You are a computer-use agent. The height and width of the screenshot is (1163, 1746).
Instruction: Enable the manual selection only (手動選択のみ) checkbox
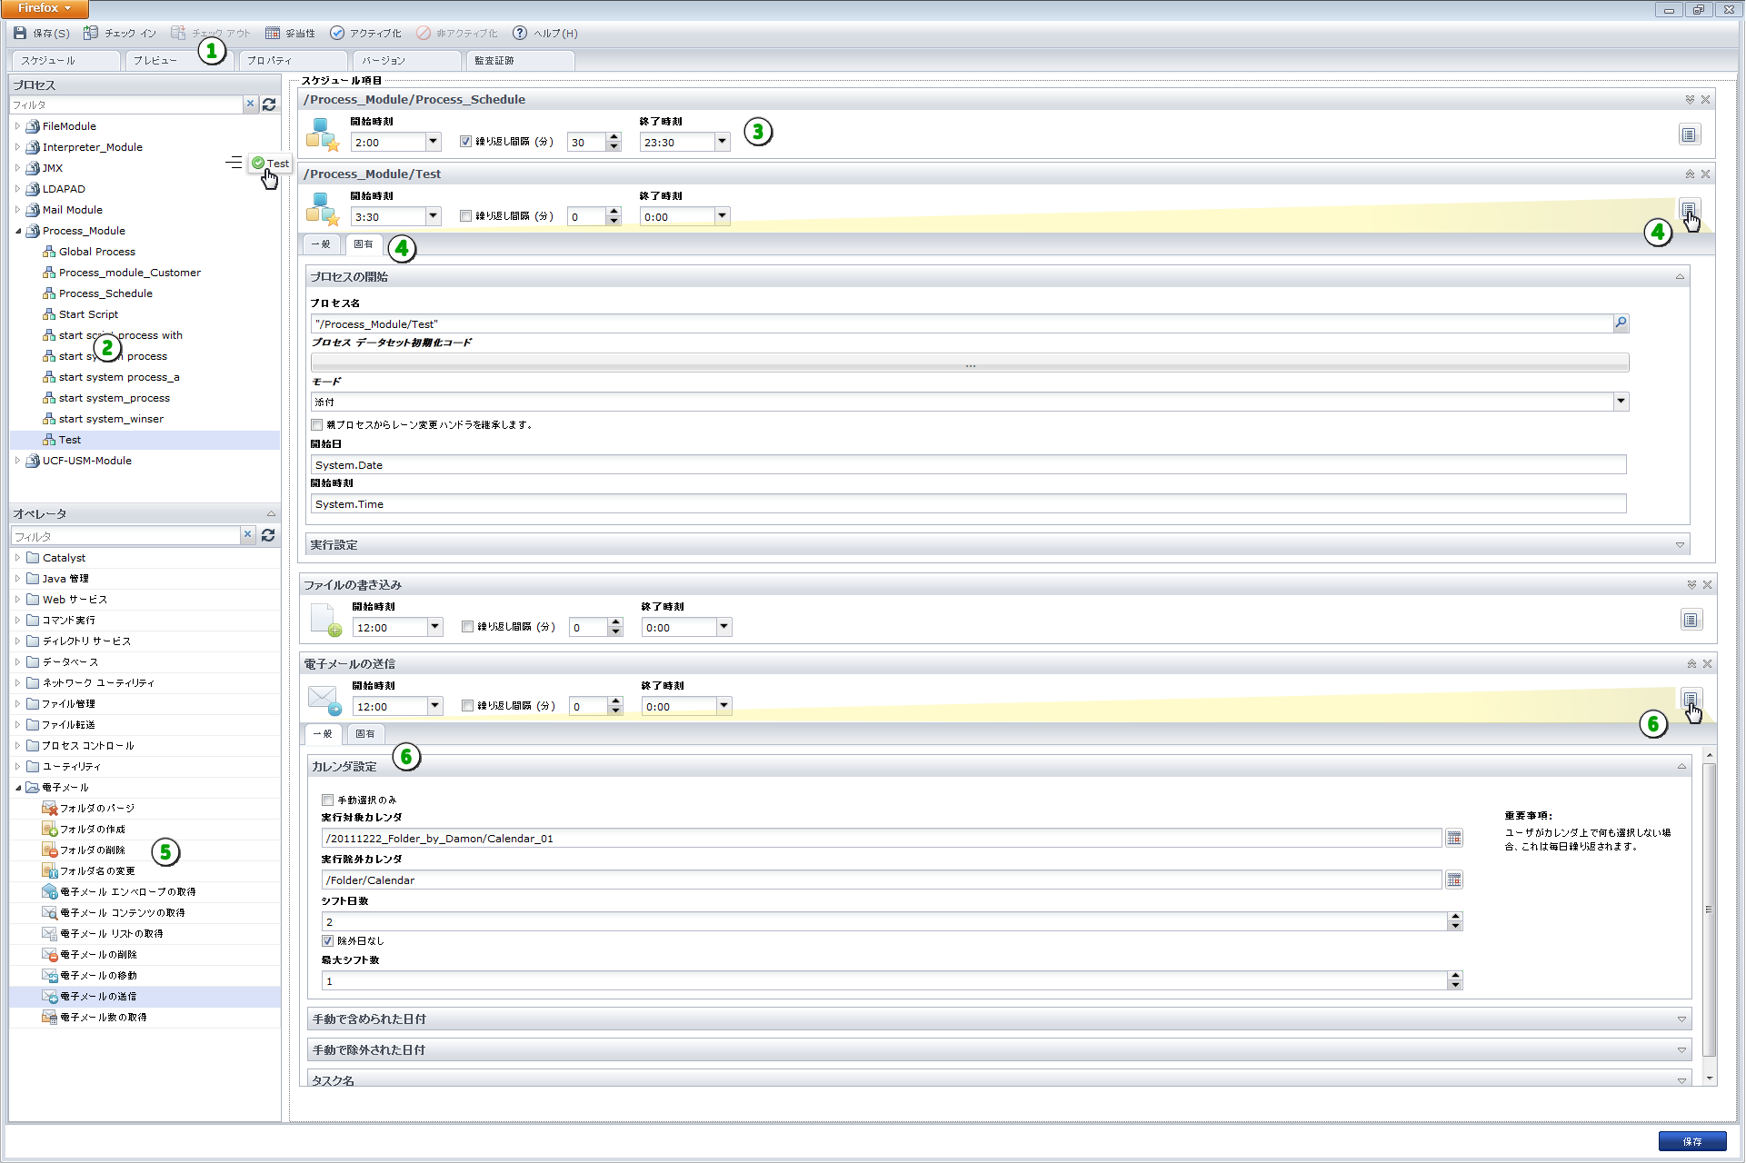point(328,800)
